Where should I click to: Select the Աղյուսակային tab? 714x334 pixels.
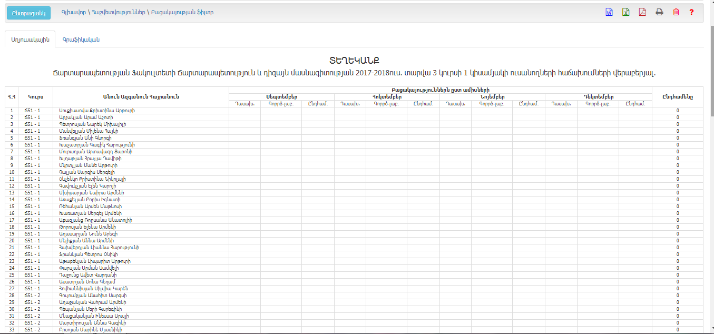pos(30,40)
